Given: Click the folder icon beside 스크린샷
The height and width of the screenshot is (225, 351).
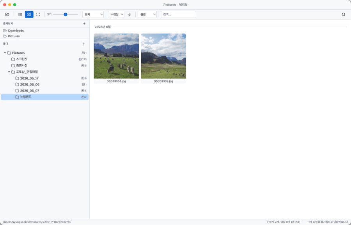Looking at the screenshot, I should (x=13, y=59).
